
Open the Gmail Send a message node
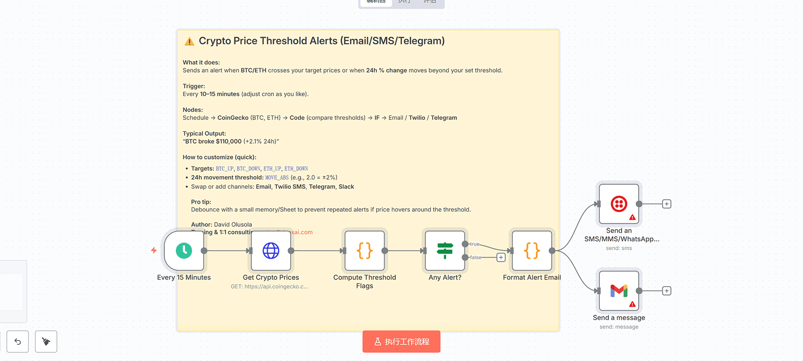click(619, 291)
